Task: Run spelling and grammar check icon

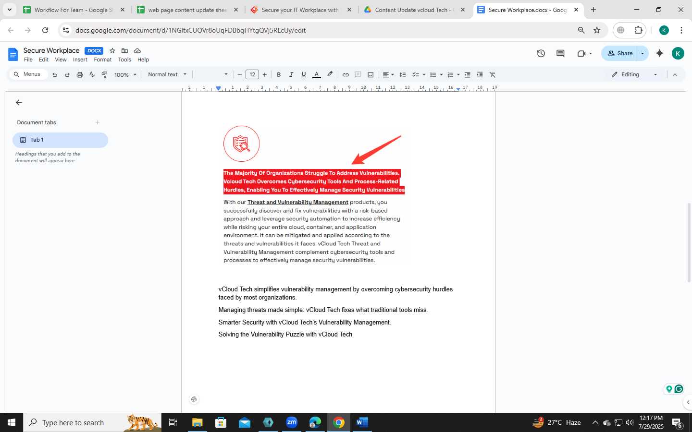Action: pos(92,74)
